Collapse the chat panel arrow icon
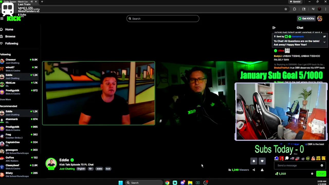 [274, 27]
